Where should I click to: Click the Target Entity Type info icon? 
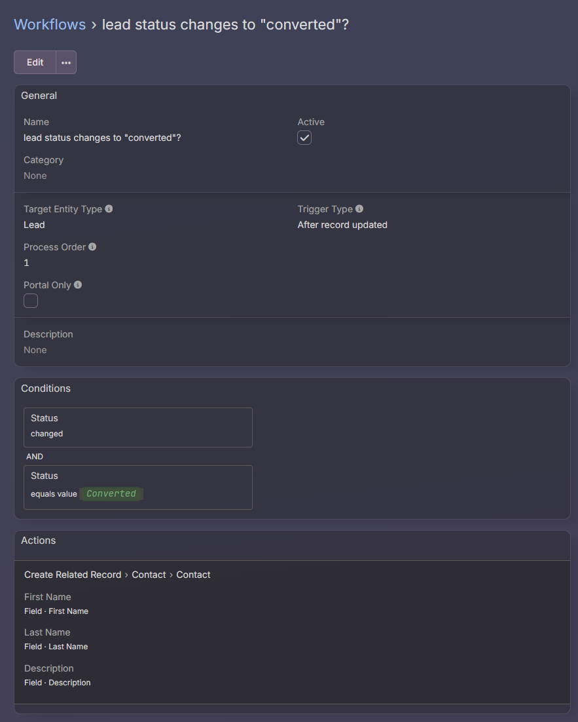[109, 209]
